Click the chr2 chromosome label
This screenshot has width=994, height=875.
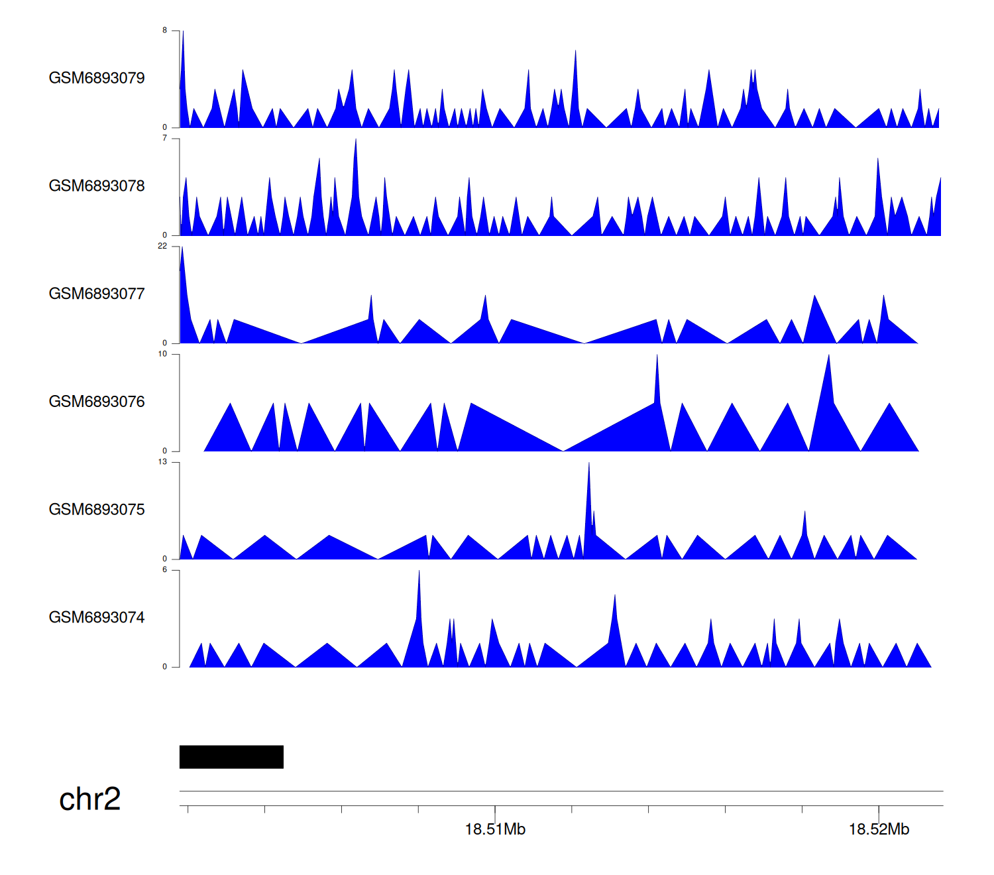pos(90,799)
